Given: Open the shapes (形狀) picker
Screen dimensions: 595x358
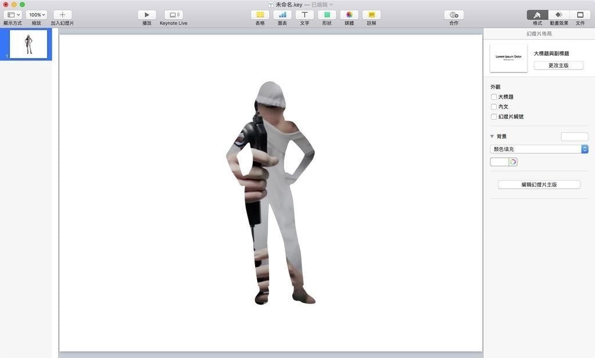Looking at the screenshot, I should click(x=327, y=15).
